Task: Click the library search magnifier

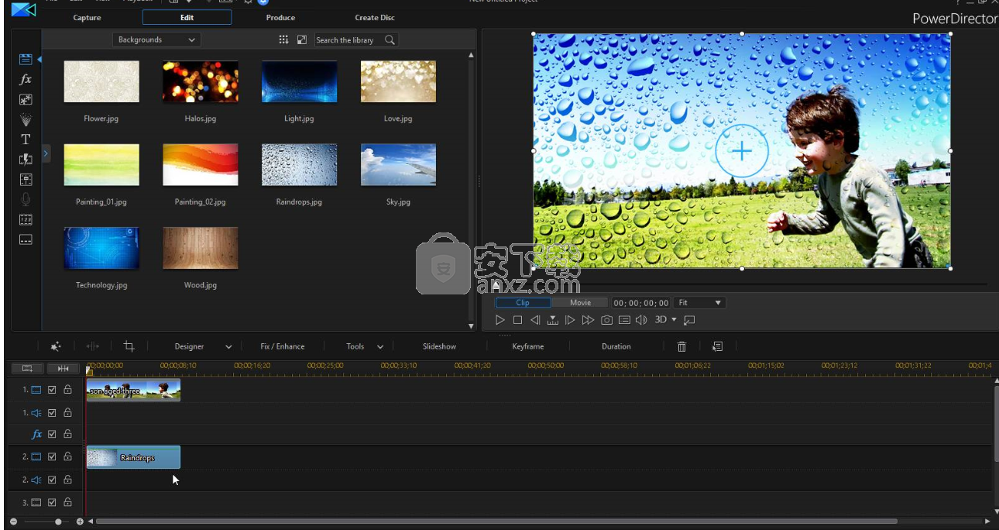Action: [390, 40]
